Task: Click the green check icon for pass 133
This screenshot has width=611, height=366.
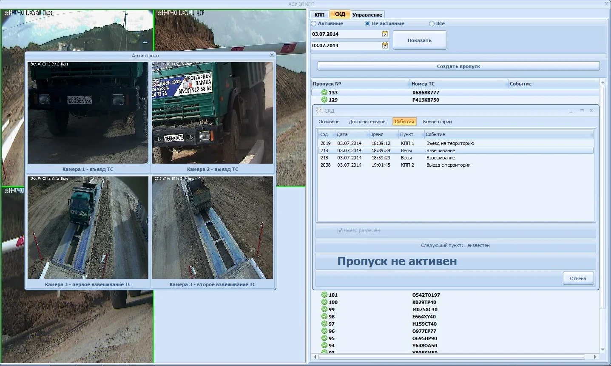Action: coord(324,93)
